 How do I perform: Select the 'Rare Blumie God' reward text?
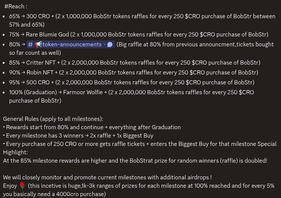(x=47, y=35)
